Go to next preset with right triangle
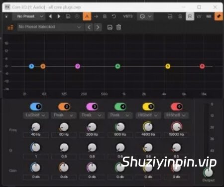 59,16
